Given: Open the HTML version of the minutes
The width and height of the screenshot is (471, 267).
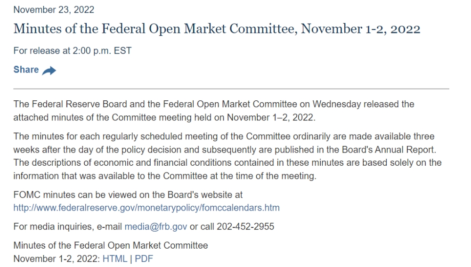Looking at the screenshot, I should click(x=115, y=259).
